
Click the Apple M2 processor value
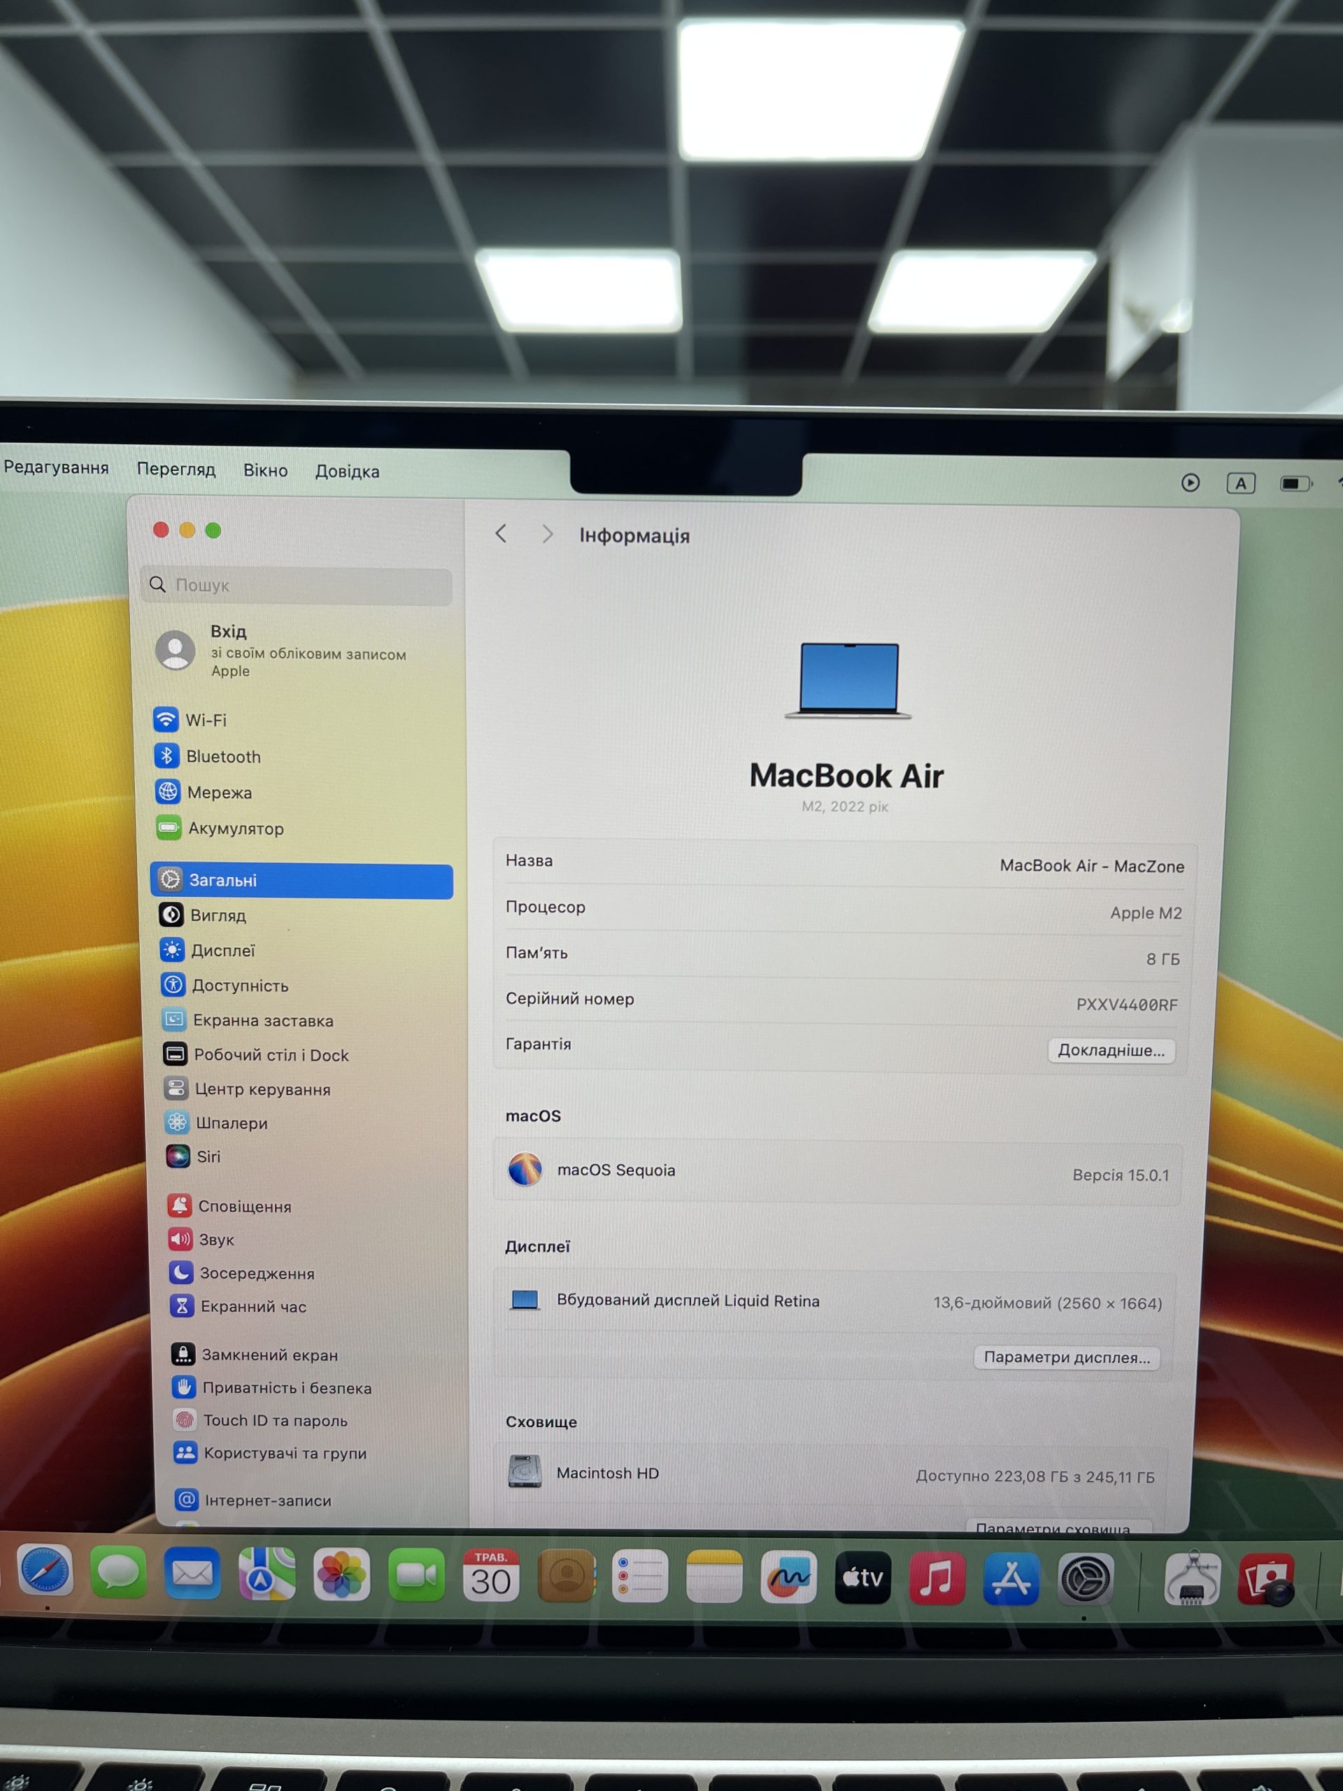(1146, 913)
